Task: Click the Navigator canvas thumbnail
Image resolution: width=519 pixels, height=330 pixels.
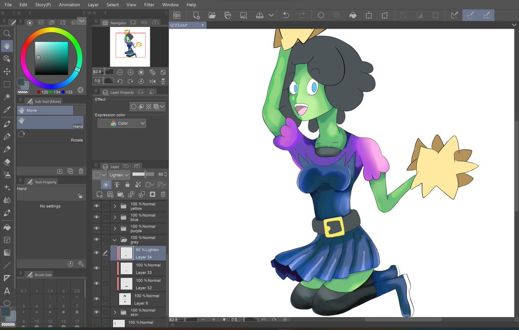Action: 130,46
